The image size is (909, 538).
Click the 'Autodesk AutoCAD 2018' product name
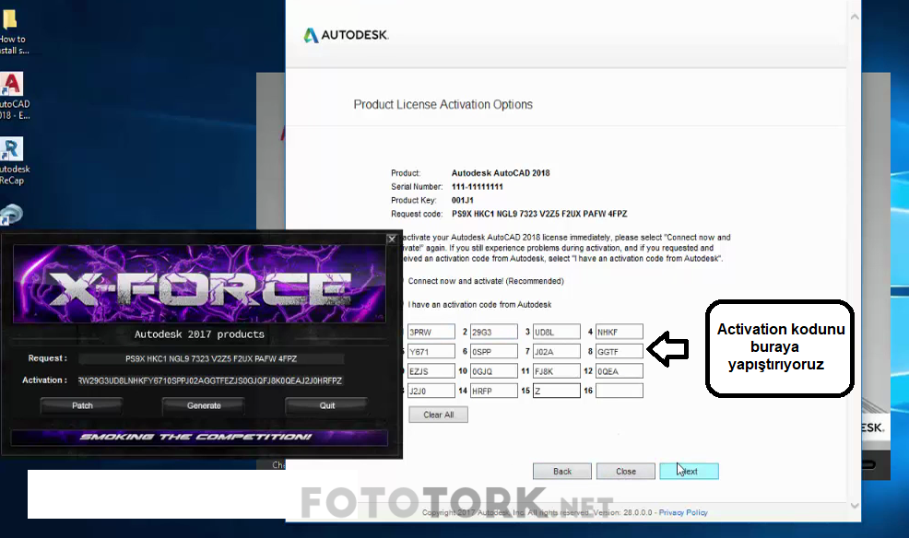click(x=501, y=173)
